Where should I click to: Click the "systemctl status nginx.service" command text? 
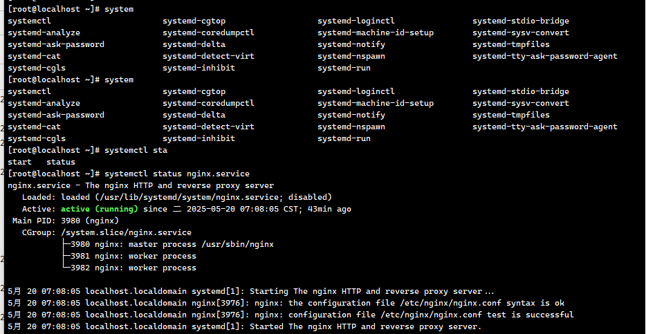(176, 174)
